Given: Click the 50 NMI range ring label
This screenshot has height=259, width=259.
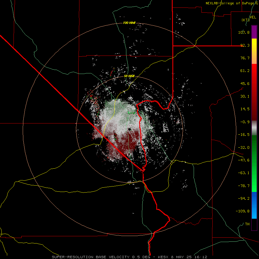Looking at the screenshot, I should click(129, 76).
